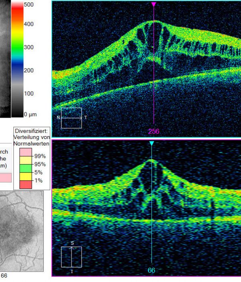Click the pink 99% normal distribution swatch
Image resolution: width=241 pixels, height=282 pixels.
tap(26, 152)
